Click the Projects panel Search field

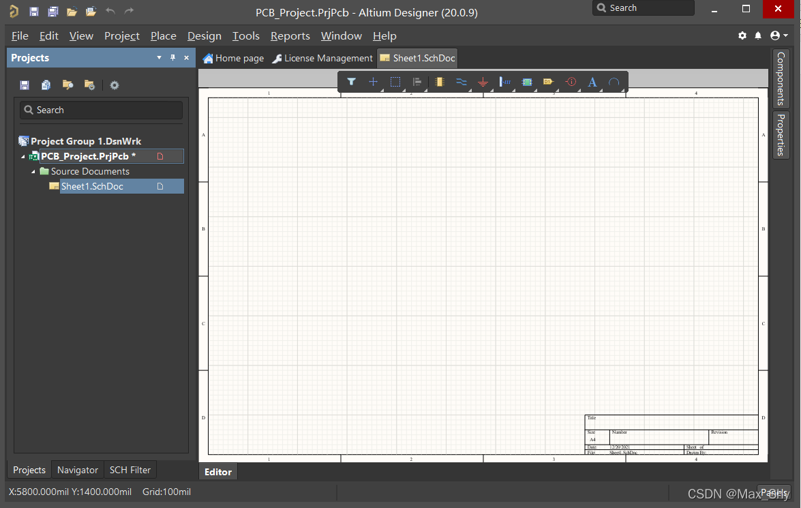(x=101, y=110)
